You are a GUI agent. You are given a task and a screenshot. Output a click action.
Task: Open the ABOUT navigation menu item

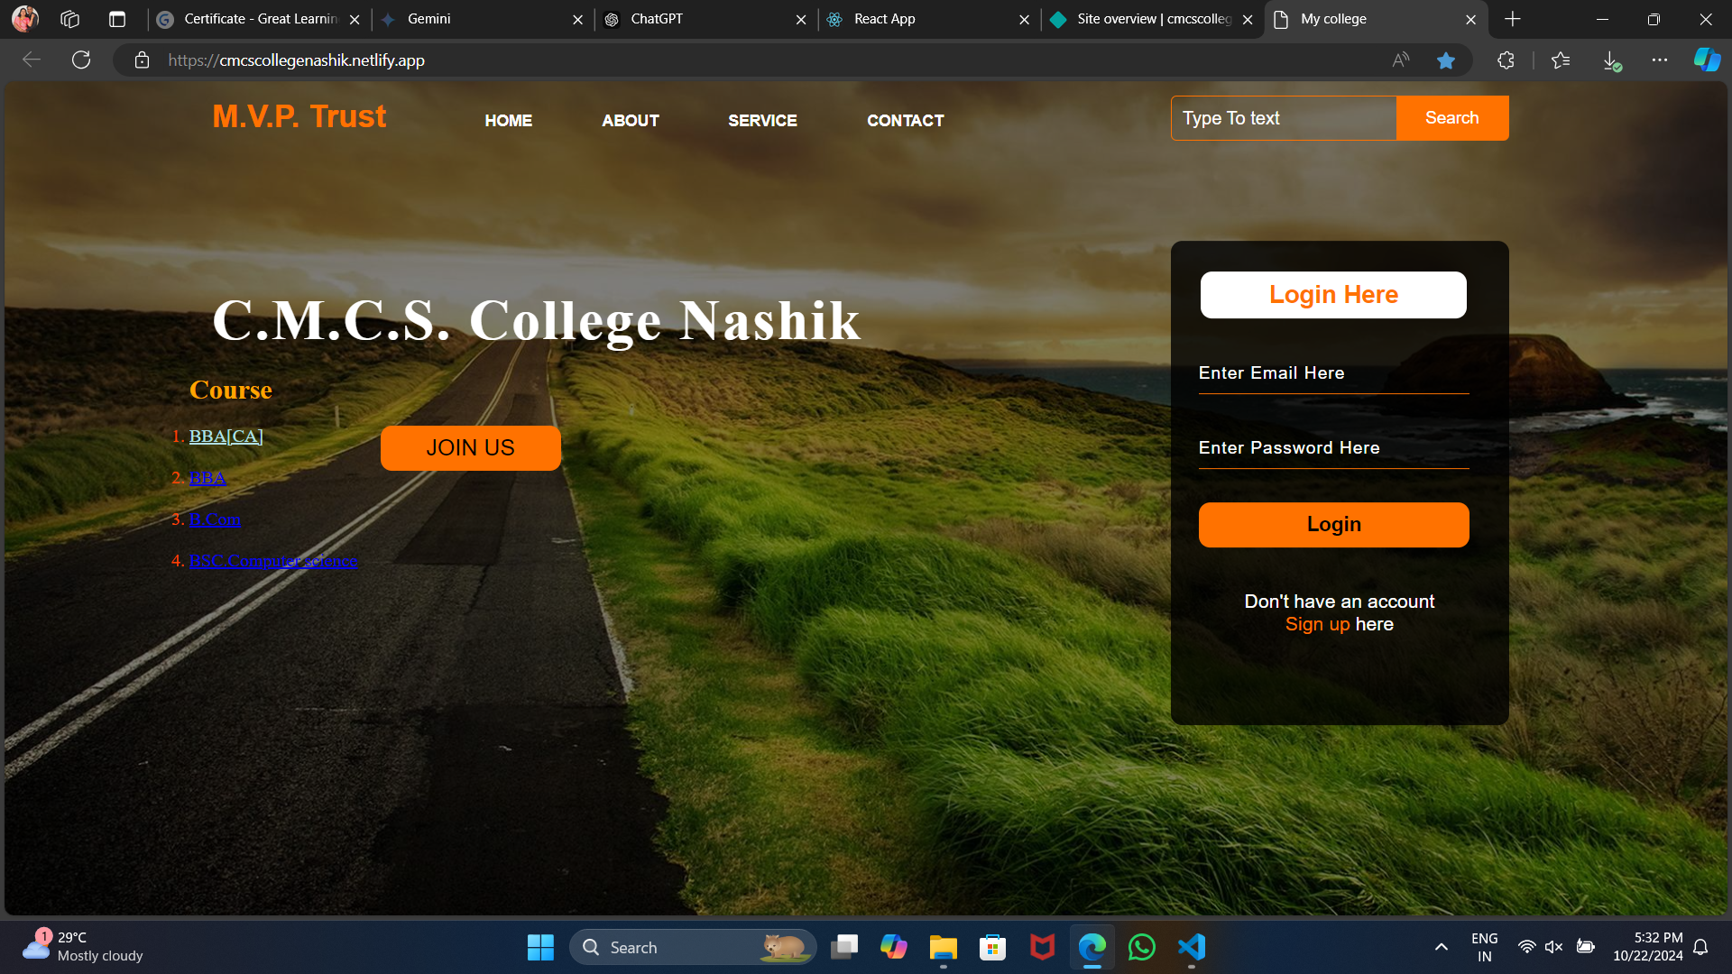631,121
